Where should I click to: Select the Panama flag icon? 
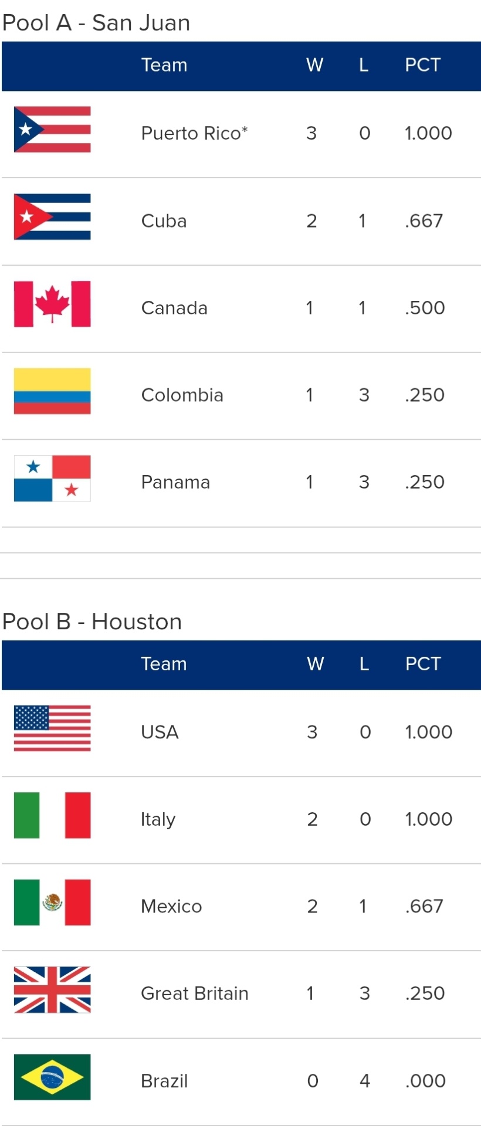52,479
